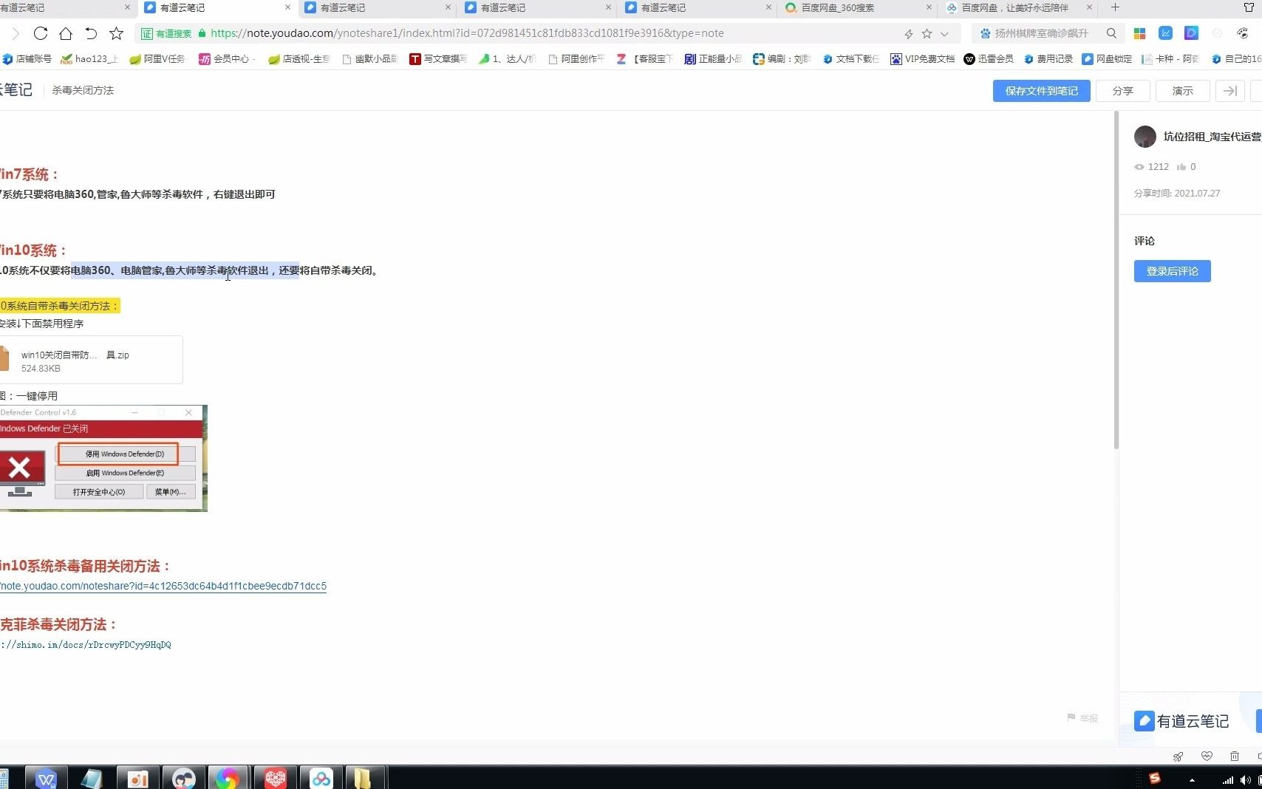Switch to the fifth 有道云笔记 tab

pos(697,8)
